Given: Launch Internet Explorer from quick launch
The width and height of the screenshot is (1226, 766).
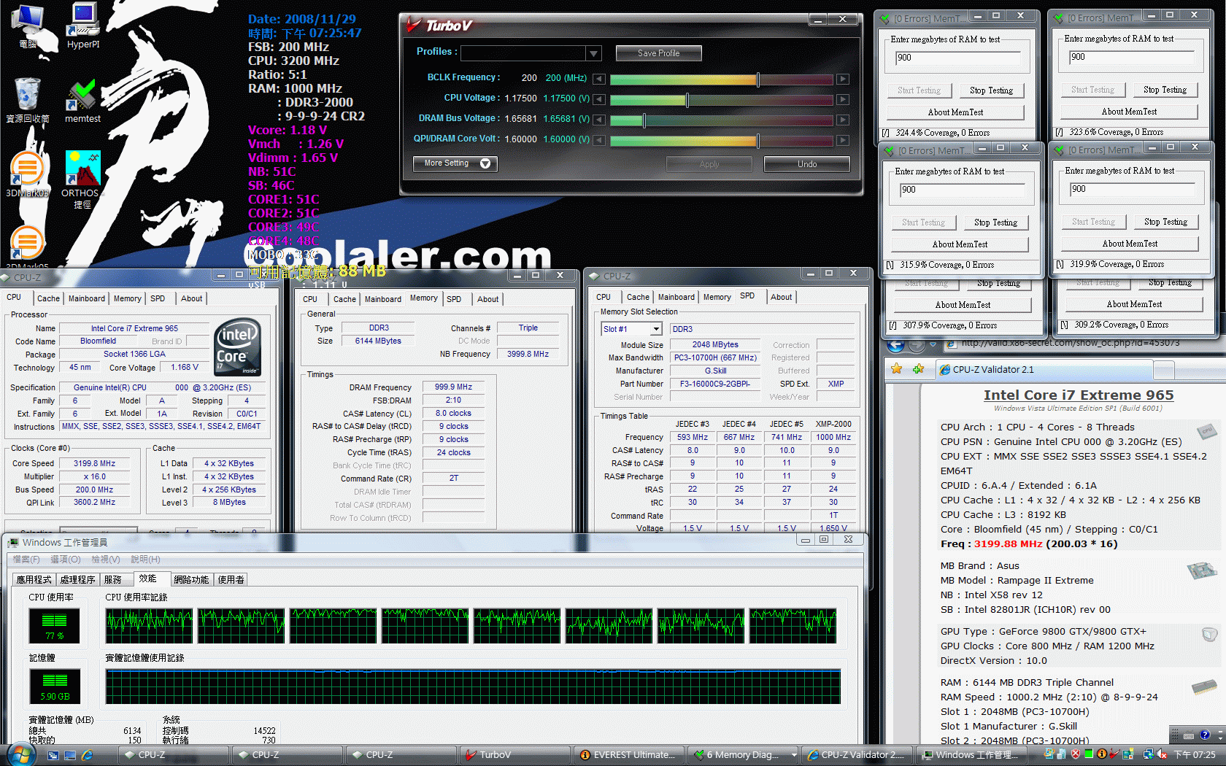Looking at the screenshot, I should pos(87,755).
